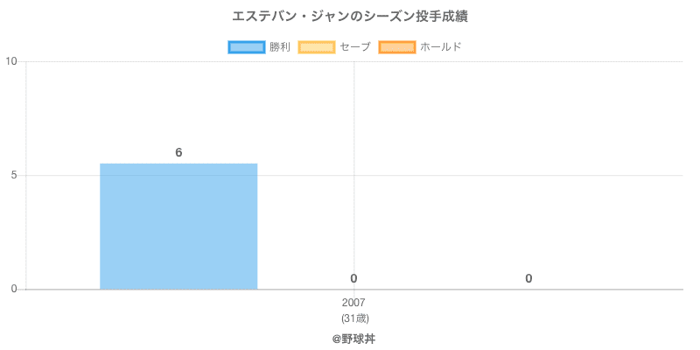700x350 pixels.
Task: Toggle the 勝利 legend label
Action: [x=280, y=46]
